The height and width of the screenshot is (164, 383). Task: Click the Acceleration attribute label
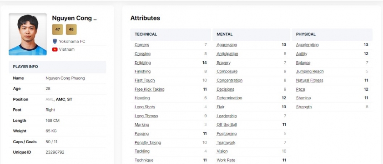pos(307,45)
